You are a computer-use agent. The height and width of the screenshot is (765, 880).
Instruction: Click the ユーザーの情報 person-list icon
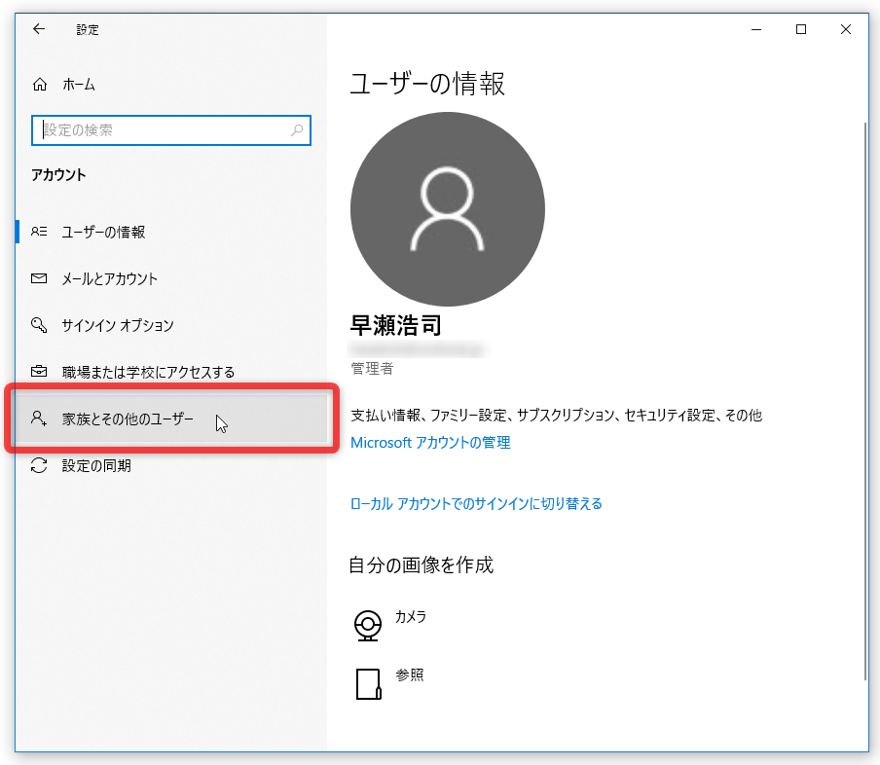click(x=39, y=232)
